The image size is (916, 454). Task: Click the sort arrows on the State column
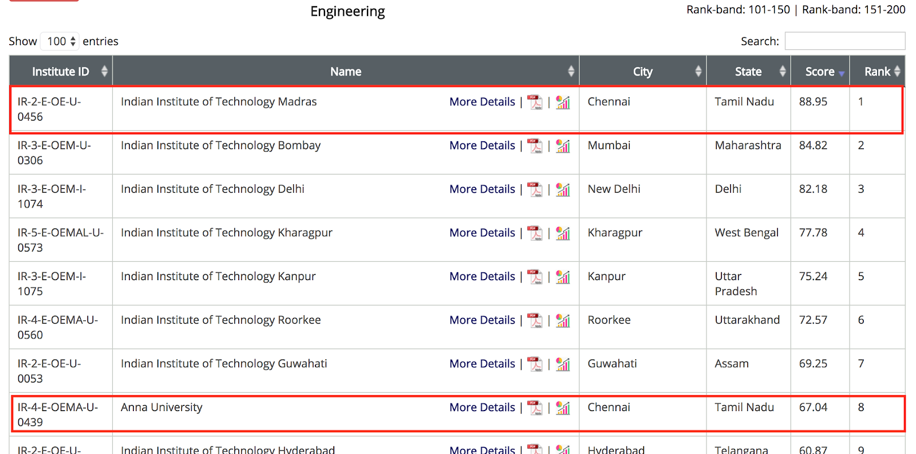782,71
